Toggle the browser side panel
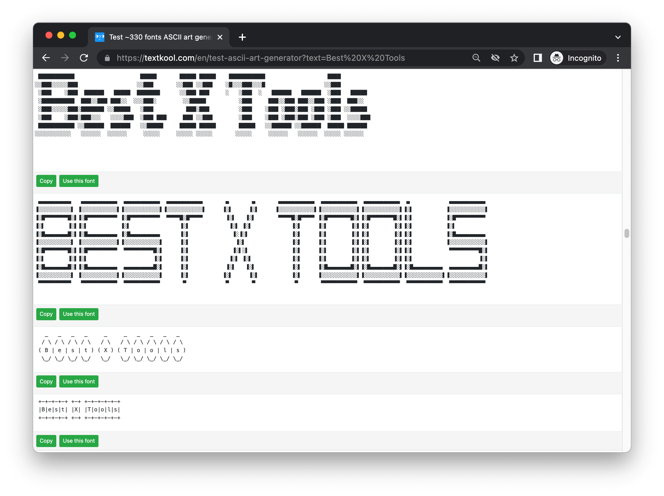 click(537, 58)
